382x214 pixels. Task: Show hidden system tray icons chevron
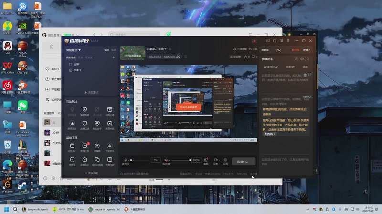[308, 209]
